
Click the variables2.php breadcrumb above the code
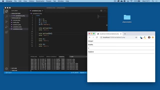37,13
